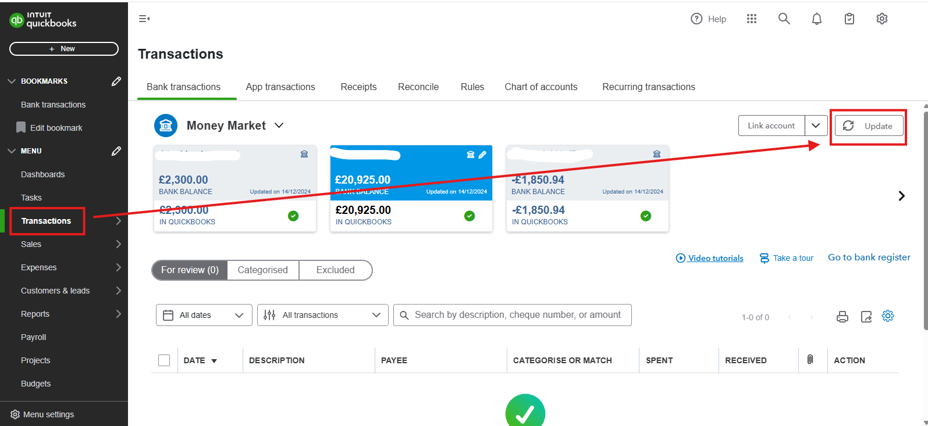Open the Reconcile tab
The height and width of the screenshot is (426, 928).
coord(418,87)
